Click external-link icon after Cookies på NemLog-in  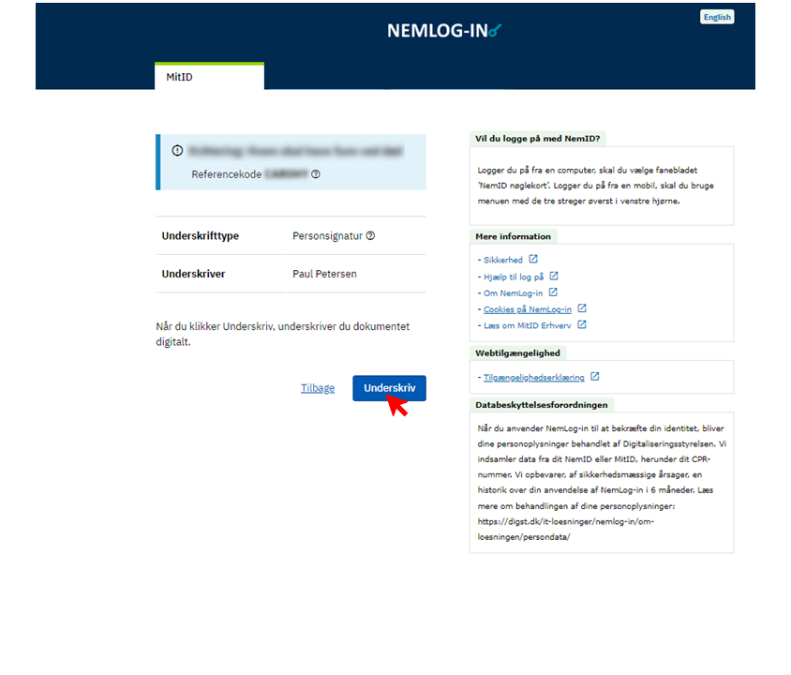click(582, 308)
